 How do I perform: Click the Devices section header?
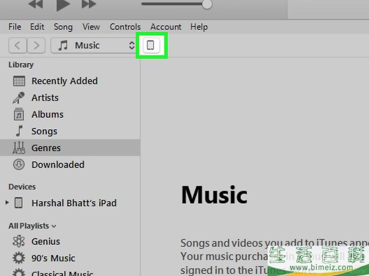(22, 187)
